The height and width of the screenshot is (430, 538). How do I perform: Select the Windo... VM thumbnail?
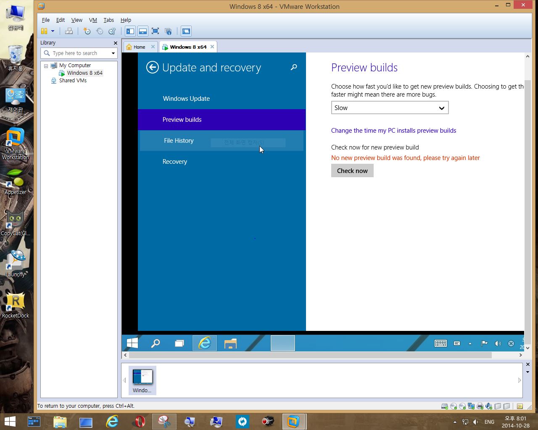[x=142, y=380]
